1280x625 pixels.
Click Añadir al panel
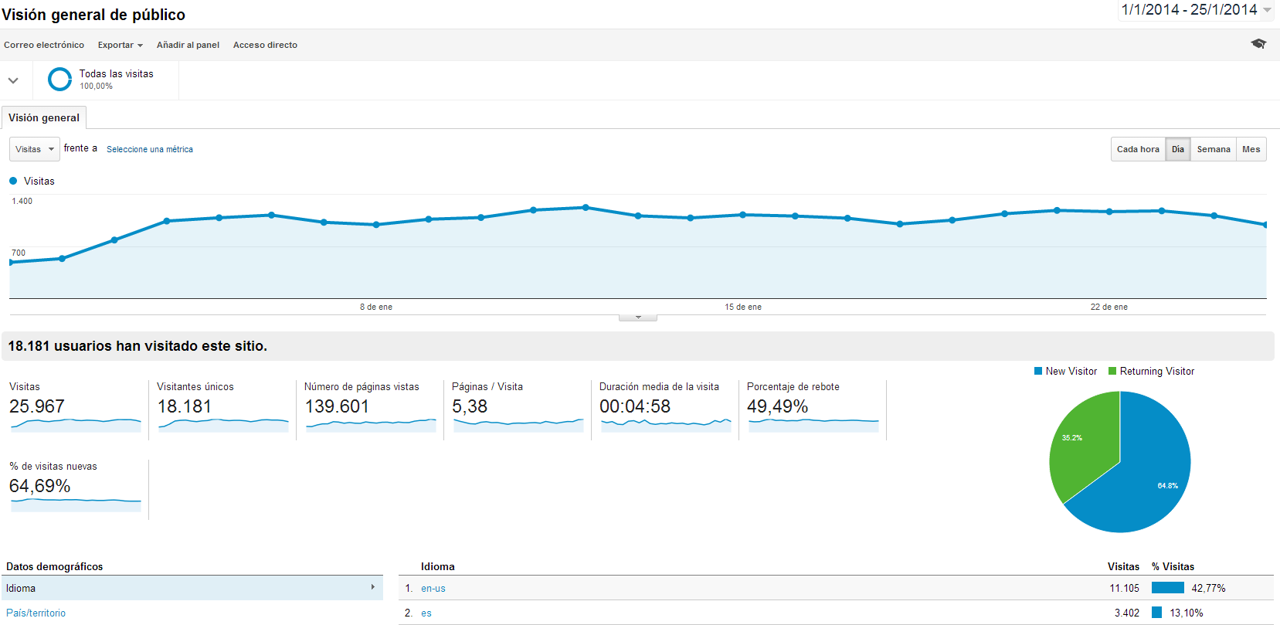(x=188, y=45)
